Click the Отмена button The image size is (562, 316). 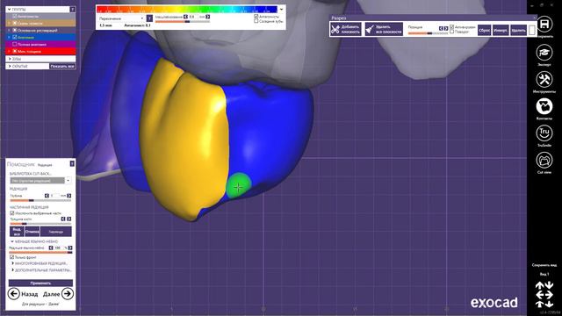pyautogui.click(x=32, y=232)
